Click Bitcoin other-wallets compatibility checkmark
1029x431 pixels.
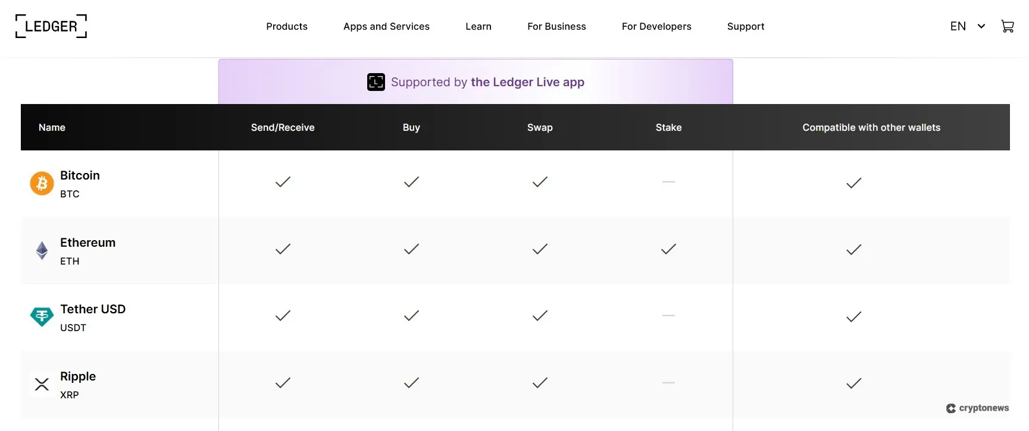click(x=854, y=183)
